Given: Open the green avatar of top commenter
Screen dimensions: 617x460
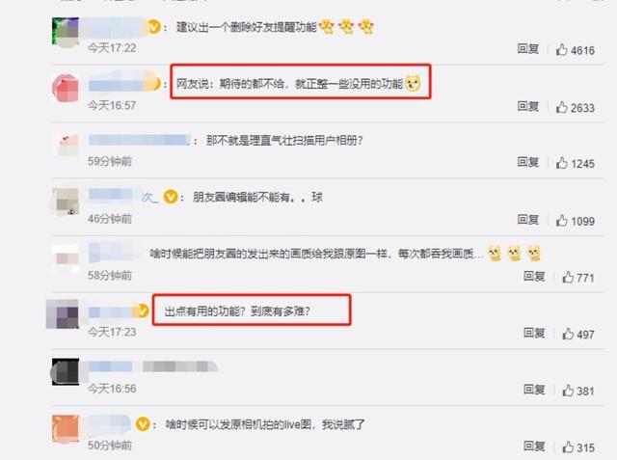Looking at the screenshot, I should 66,31.
